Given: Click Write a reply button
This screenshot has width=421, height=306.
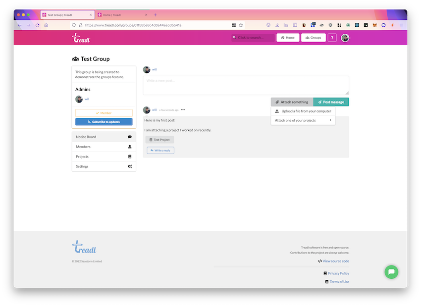Looking at the screenshot, I should click(x=160, y=151).
